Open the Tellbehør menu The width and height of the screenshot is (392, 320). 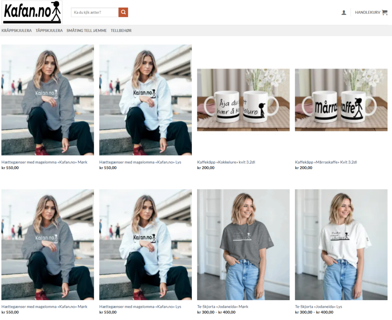click(121, 31)
